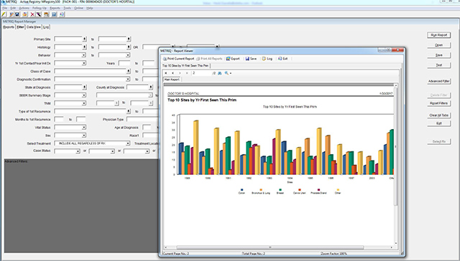The image size is (460, 261).
Task: Open the first Case Status dropdown
Action: (x=78, y=151)
